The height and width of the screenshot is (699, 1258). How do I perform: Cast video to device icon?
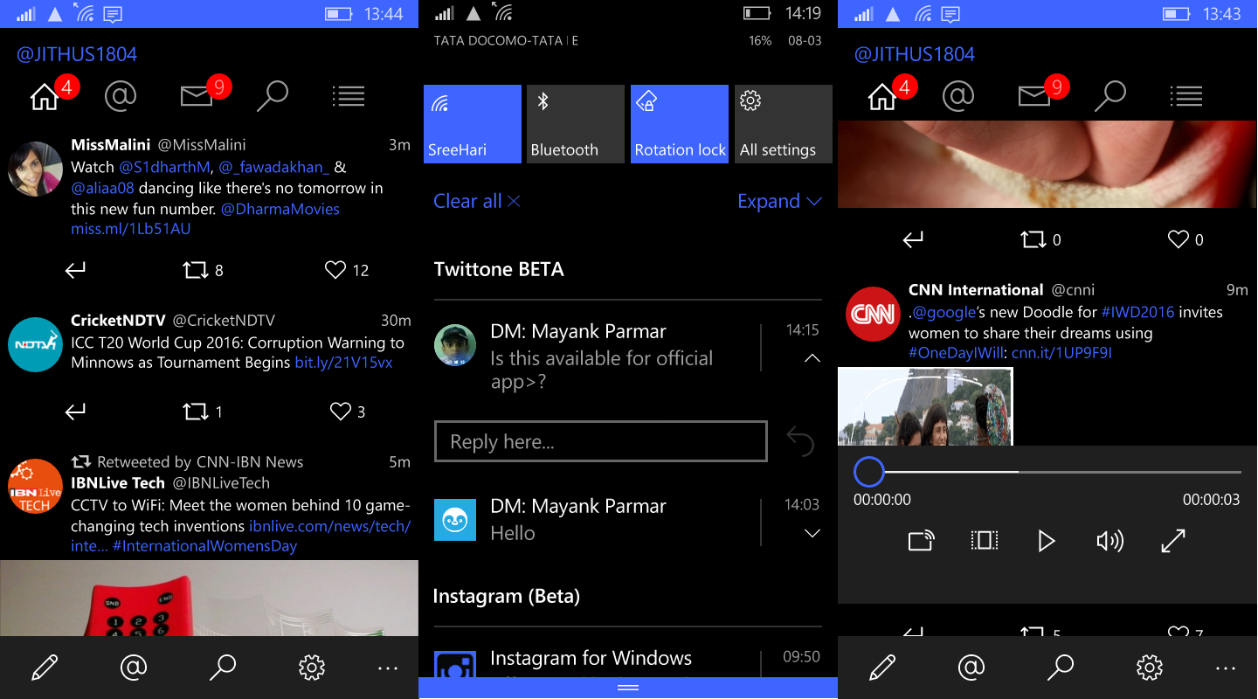click(921, 541)
